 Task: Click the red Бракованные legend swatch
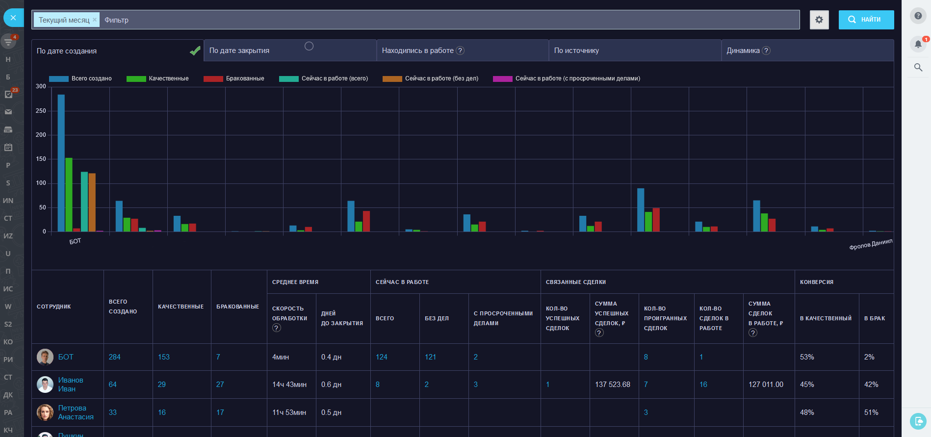213,78
